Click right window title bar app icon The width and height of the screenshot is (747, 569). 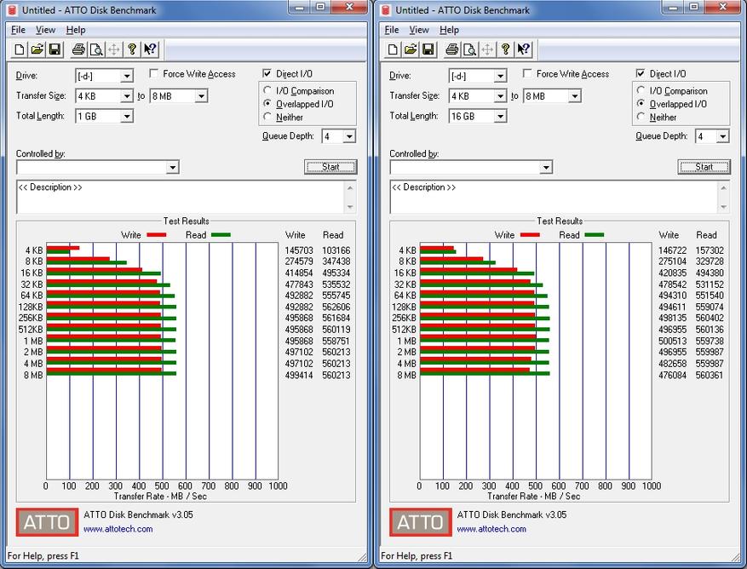click(386, 10)
